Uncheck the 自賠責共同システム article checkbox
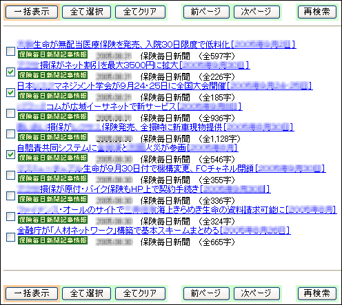The height and width of the screenshot is (305, 342). (10, 154)
